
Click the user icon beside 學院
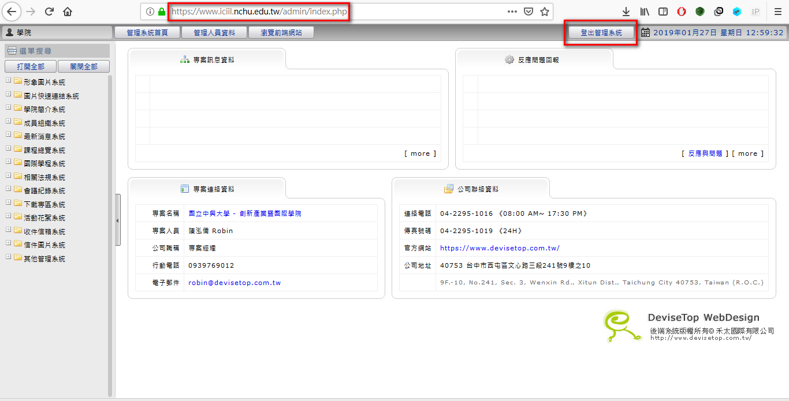[x=9, y=33]
